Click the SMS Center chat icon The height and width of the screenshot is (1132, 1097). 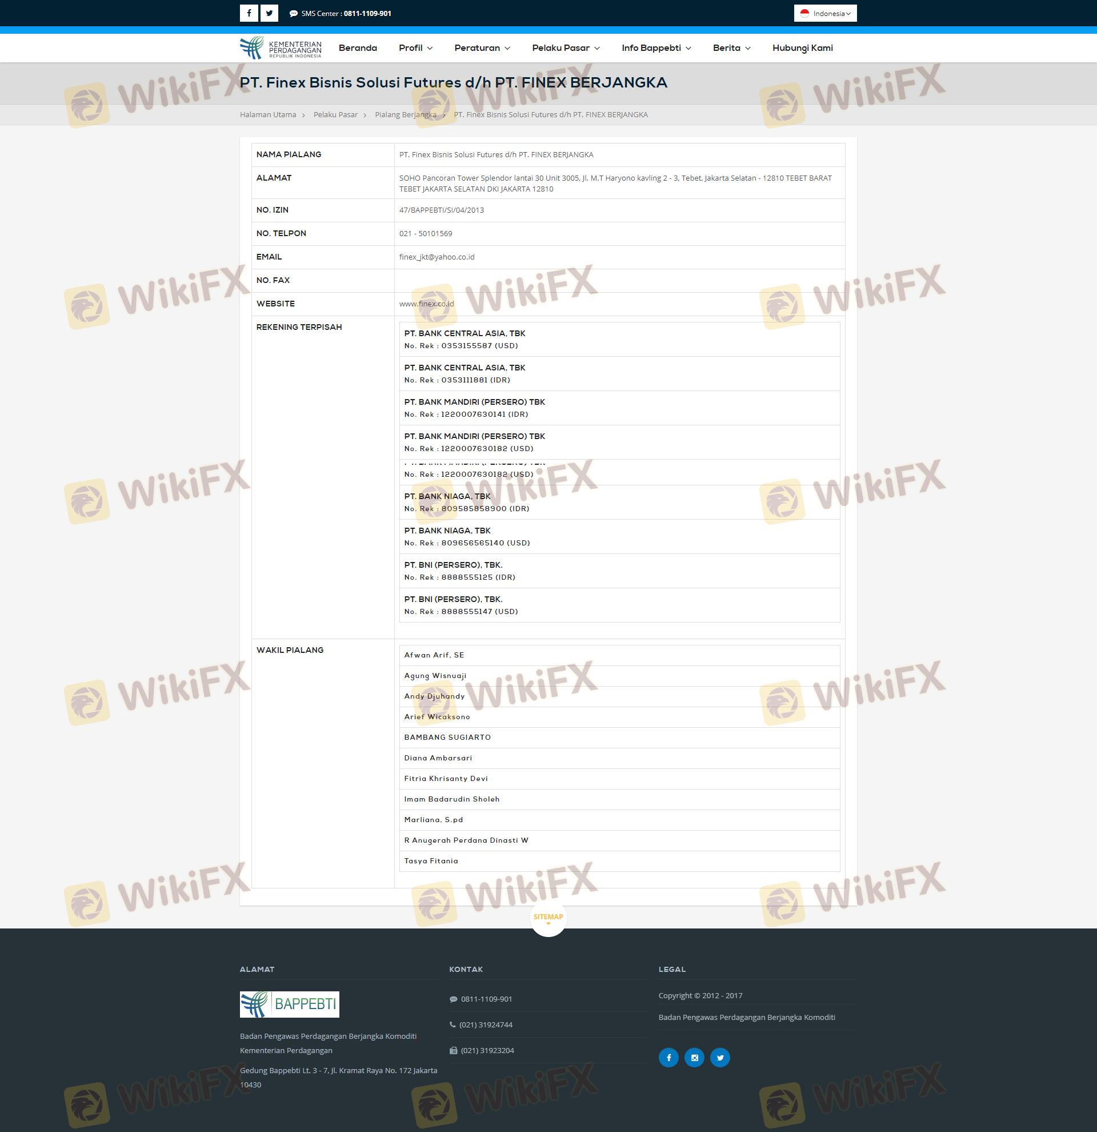click(x=294, y=14)
